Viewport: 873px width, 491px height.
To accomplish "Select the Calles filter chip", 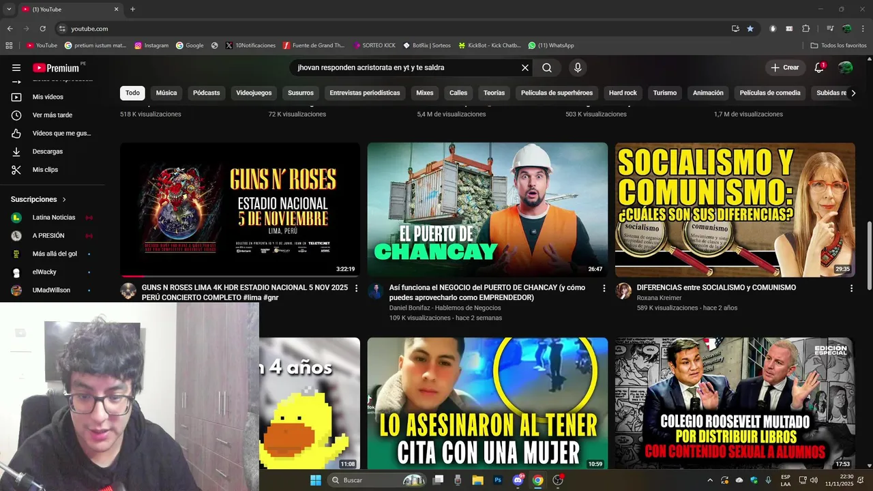I will (458, 93).
